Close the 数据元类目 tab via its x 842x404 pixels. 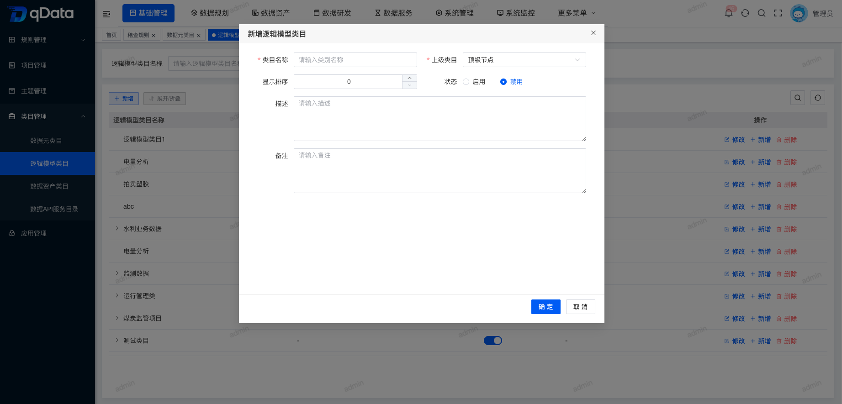[199, 35]
